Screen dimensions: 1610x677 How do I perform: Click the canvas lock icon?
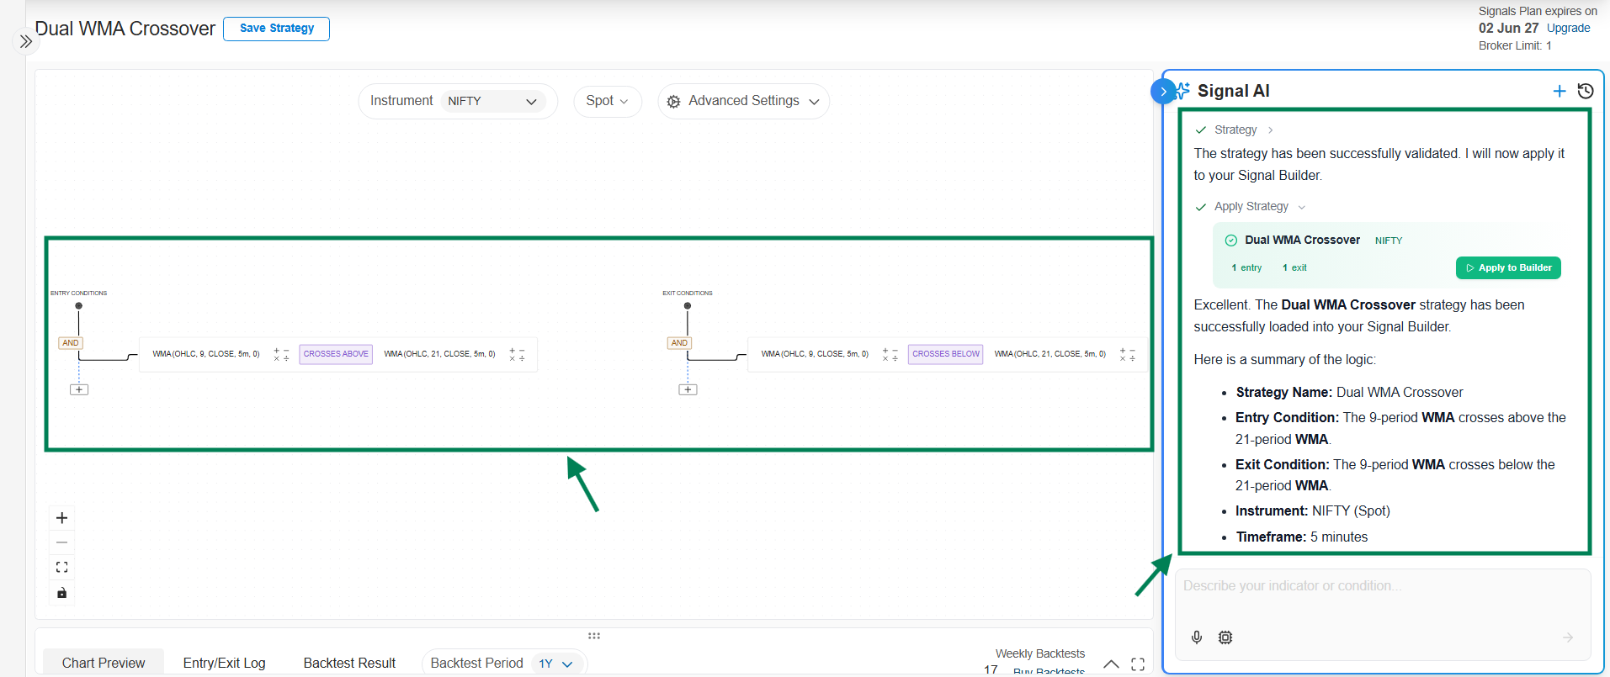point(61,593)
